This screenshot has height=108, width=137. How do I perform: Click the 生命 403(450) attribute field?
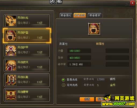(79, 58)
